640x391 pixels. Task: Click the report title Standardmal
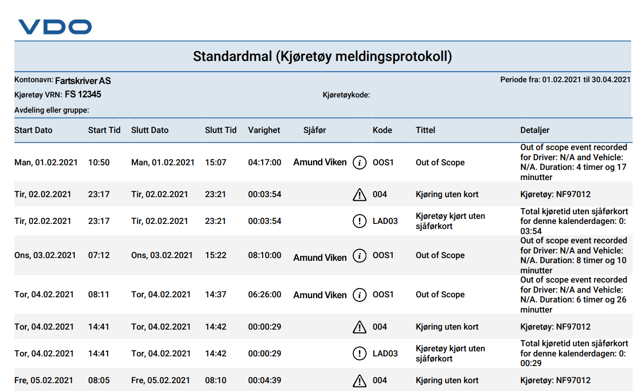click(x=323, y=57)
